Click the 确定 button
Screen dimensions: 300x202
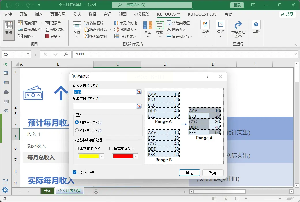(x=190, y=173)
